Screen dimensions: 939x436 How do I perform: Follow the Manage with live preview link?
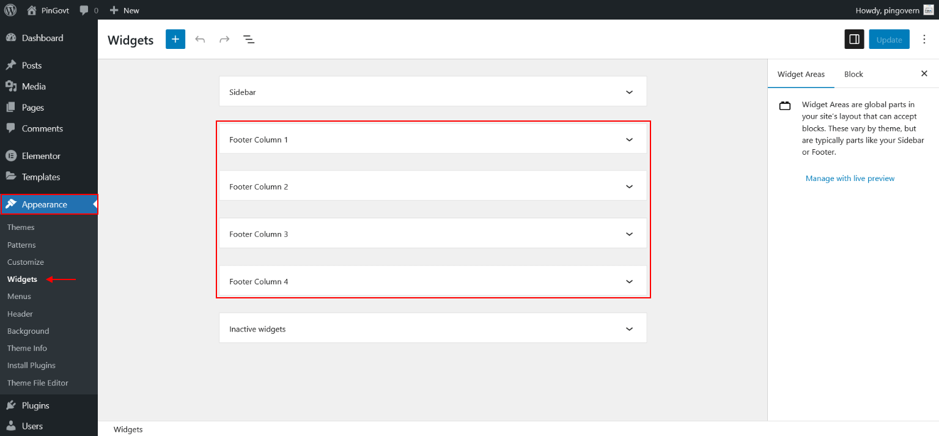pyautogui.click(x=850, y=179)
